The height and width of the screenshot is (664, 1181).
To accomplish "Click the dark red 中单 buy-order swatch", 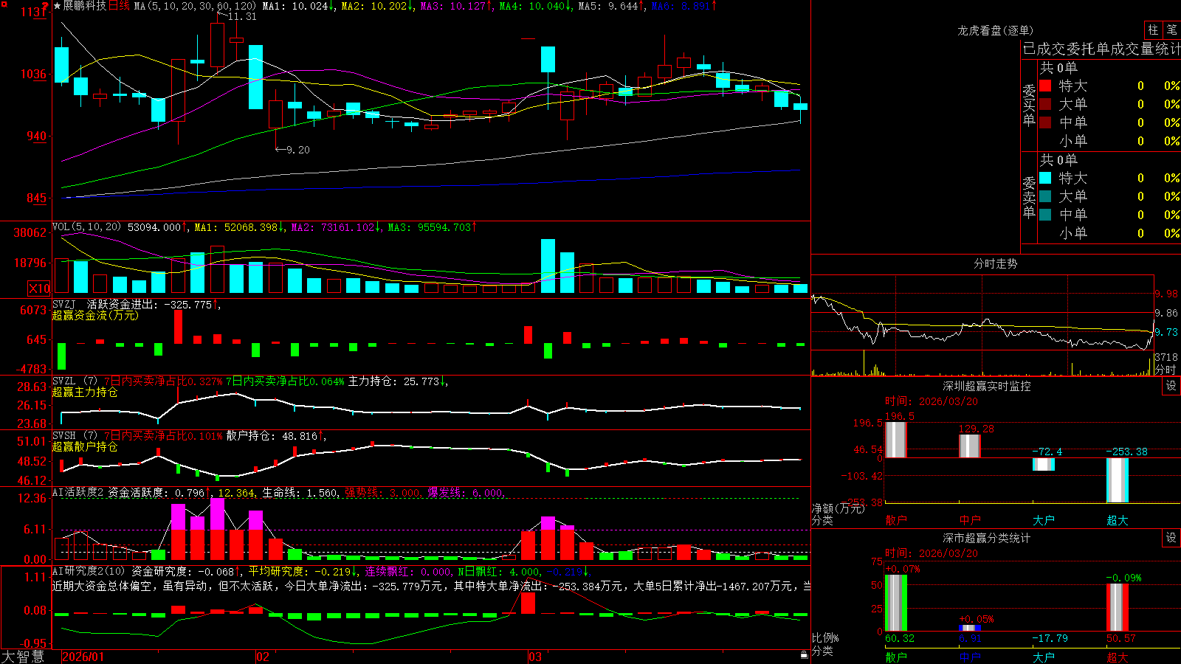I will (1045, 122).
